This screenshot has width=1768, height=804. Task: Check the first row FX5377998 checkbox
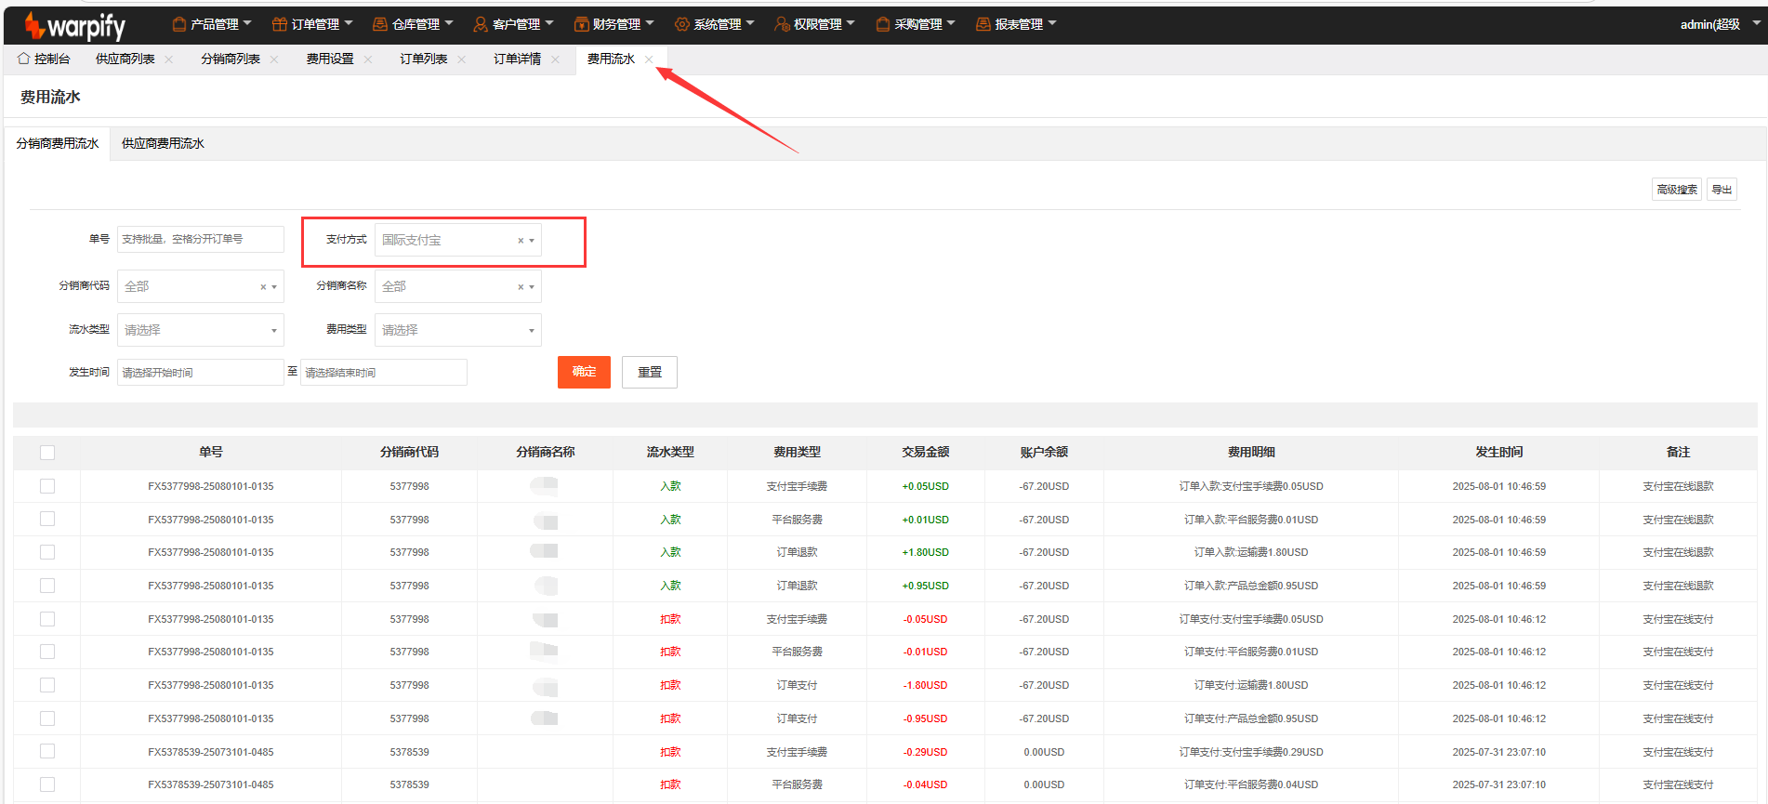coord(47,486)
